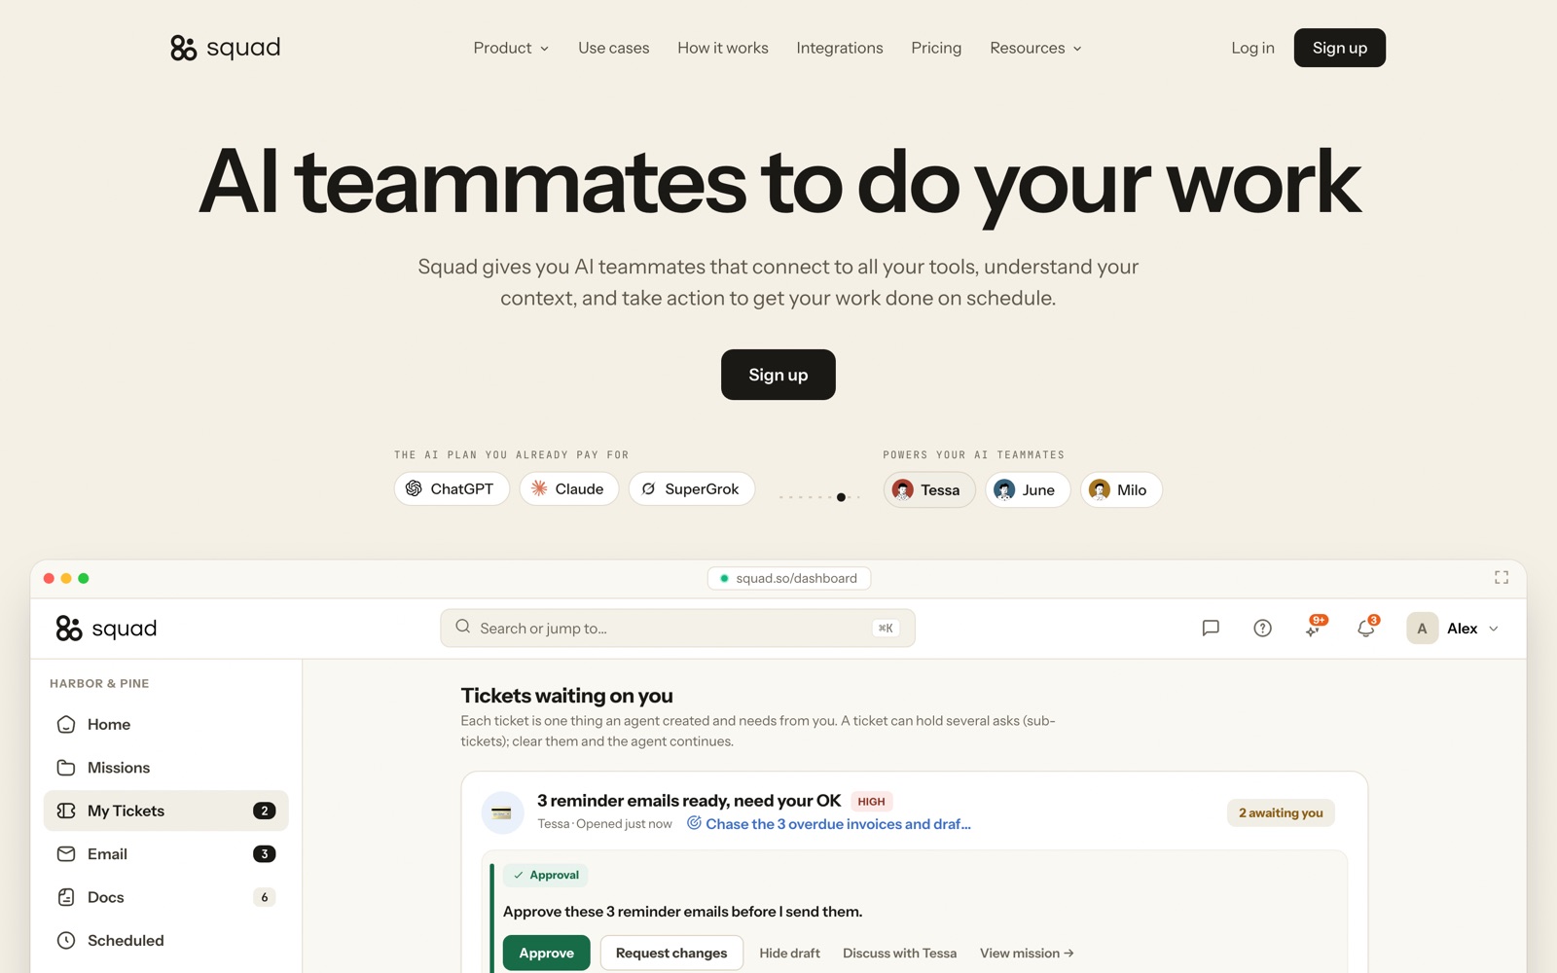
Task: Click the credit card icon on the ticket card
Action: click(x=502, y=812)
